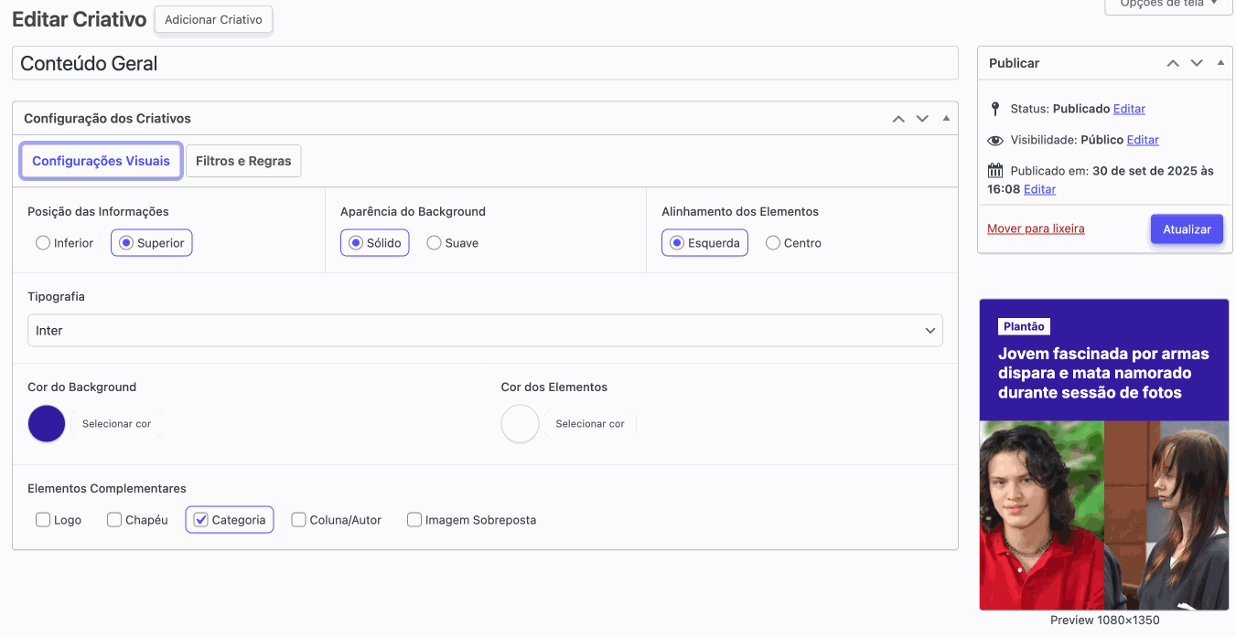Click the Visibilidade eye icon
The image size is (1236, 637).
tap(995, 140)
